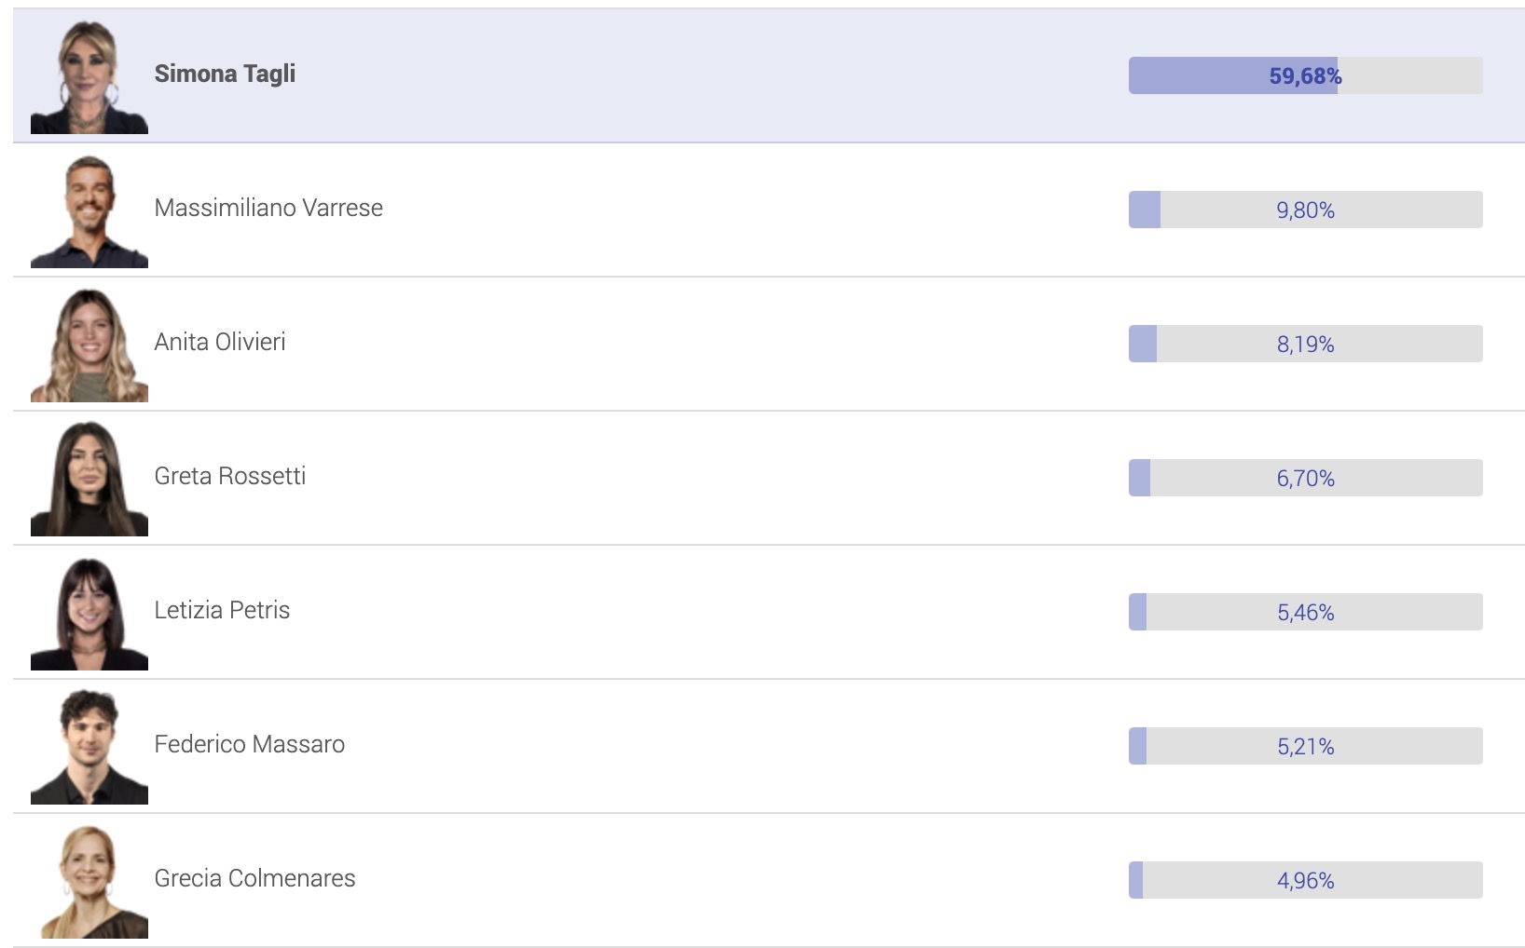This screenshot has height=948, width=1525.
Task: Select the Greta Rossetti name text
Action: pos(230,476)
